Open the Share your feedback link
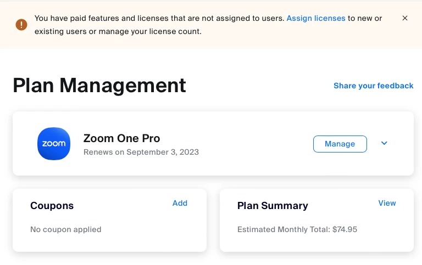Screen dimensions: 422x265 pyautogui.click(x=373, y=86)
